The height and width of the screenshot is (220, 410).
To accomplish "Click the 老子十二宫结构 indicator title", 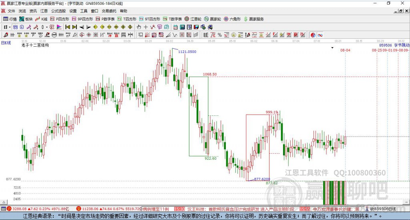I will pos(35,45).
